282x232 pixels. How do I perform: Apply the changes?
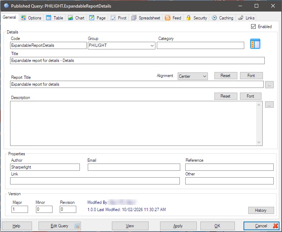tap(178, 226)
